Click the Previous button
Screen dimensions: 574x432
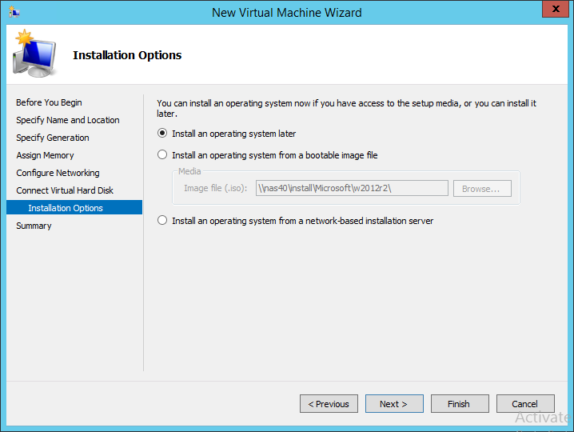pos(329,404)
